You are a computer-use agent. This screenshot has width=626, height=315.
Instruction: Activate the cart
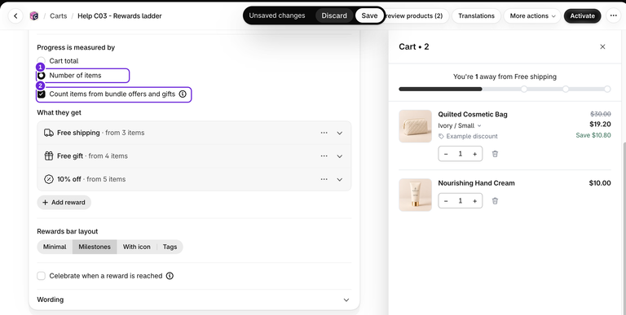(x=583, y=16)
